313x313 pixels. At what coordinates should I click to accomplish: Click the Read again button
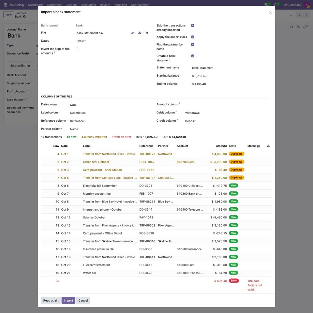click(x=51, y=300)
